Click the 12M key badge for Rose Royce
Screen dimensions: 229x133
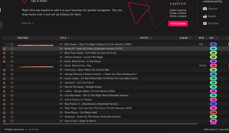click(213, 112)
